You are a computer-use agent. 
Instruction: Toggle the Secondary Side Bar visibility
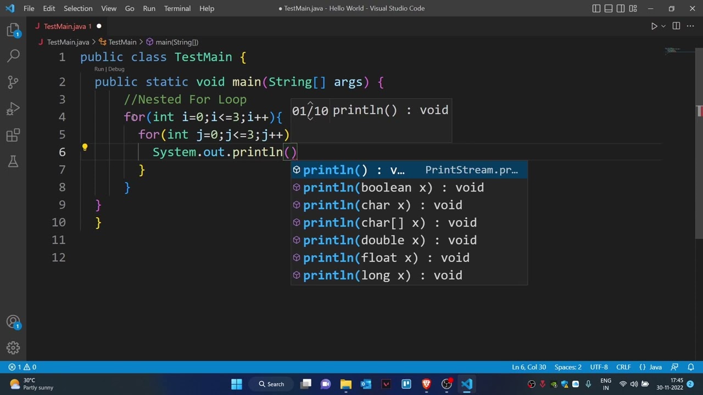pos(621,8)
